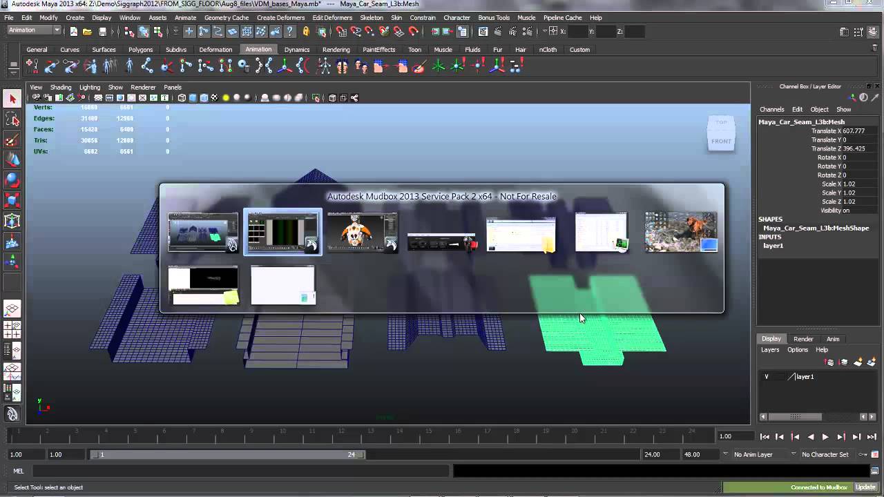Image resolution: width=884 pixels, height=497 pixels.
Task: Click the Translate X value 607.777
Action: pos(854,131)
